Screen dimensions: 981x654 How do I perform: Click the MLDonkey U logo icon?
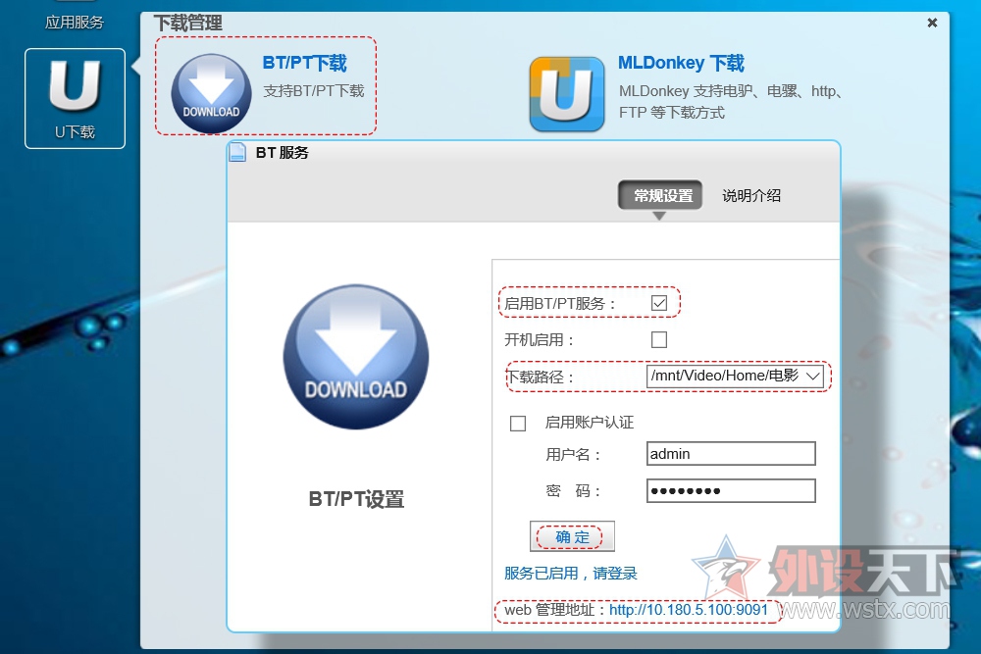(567, 94)
